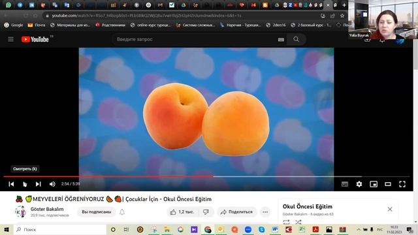Like the video with 1,2 тыс.
Viewport: 418px width, 235px height.
(x=182, y=211)
